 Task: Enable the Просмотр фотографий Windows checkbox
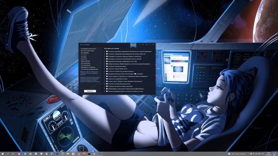(x=107, y=89)
